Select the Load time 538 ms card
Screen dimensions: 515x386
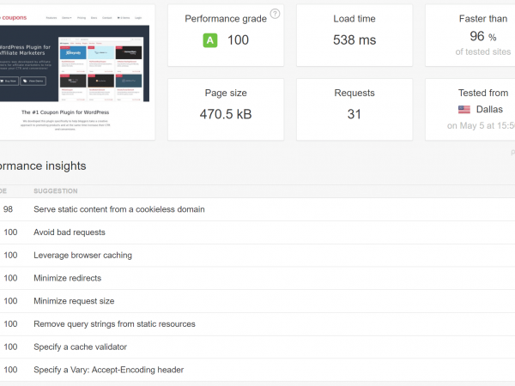[x=354, y=34]
